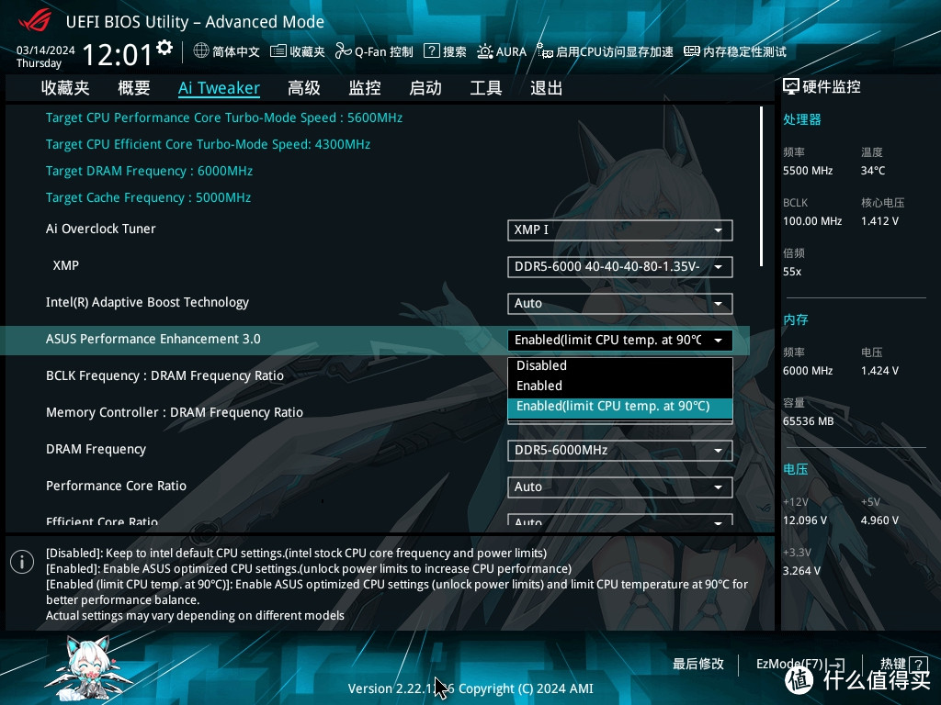Click the 1.424 V memory voltage value
941x705 pixels.
(879, 371)
